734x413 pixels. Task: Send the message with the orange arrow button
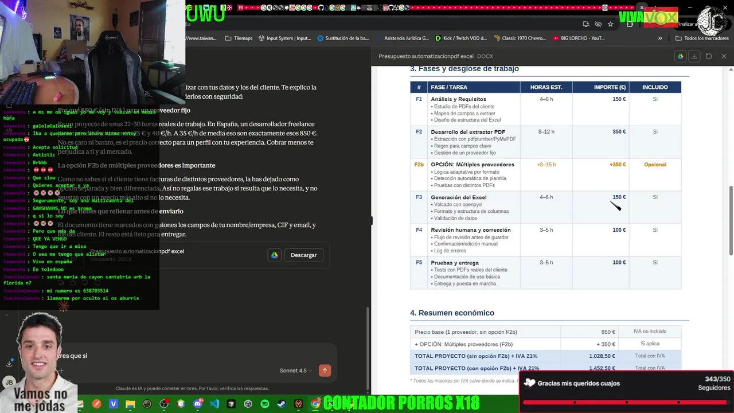(x=325, y=371)
